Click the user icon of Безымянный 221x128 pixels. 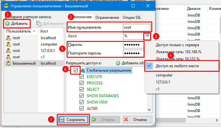[8, 63]
